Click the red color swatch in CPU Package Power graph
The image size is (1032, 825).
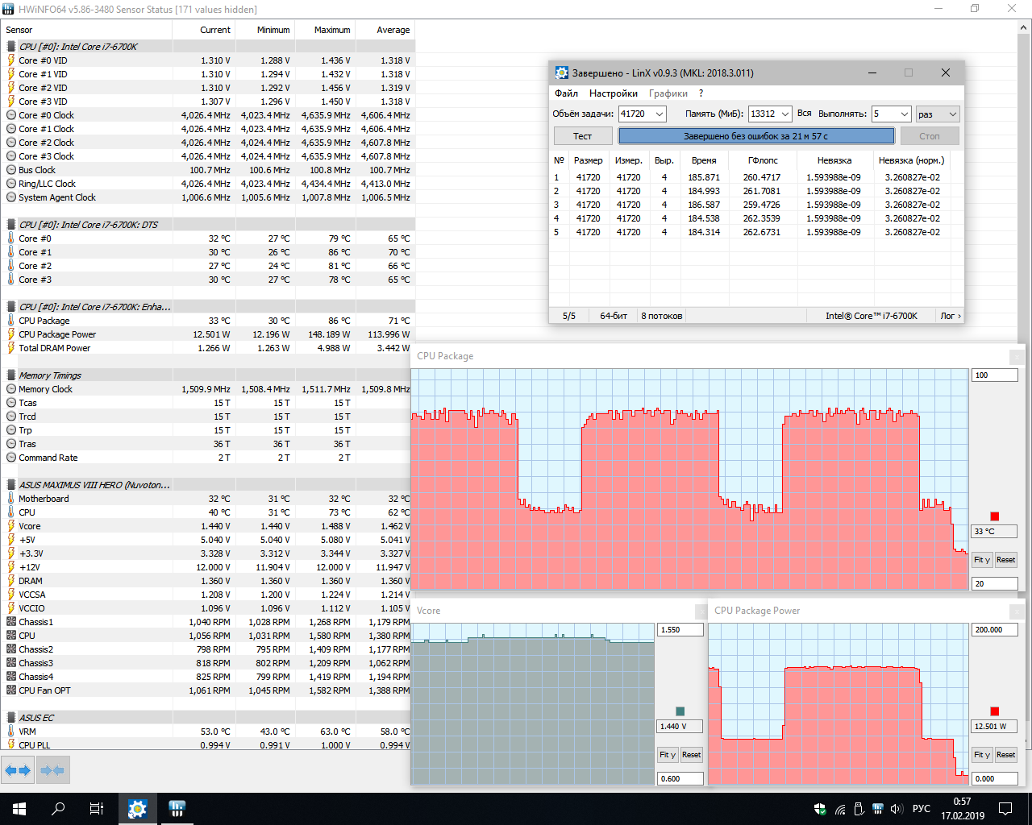pos(995,711)
